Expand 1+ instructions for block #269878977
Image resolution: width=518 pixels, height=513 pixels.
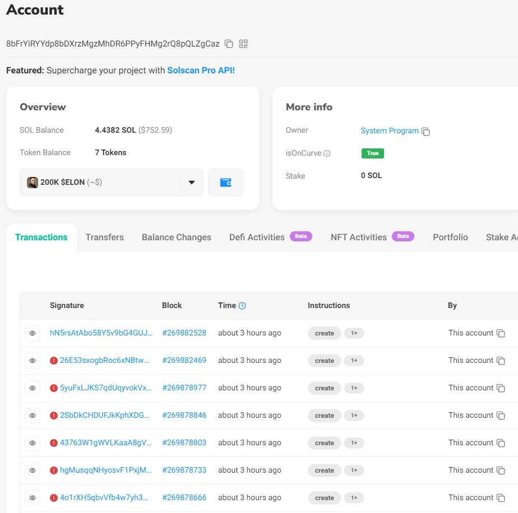[x=354, y=388]
